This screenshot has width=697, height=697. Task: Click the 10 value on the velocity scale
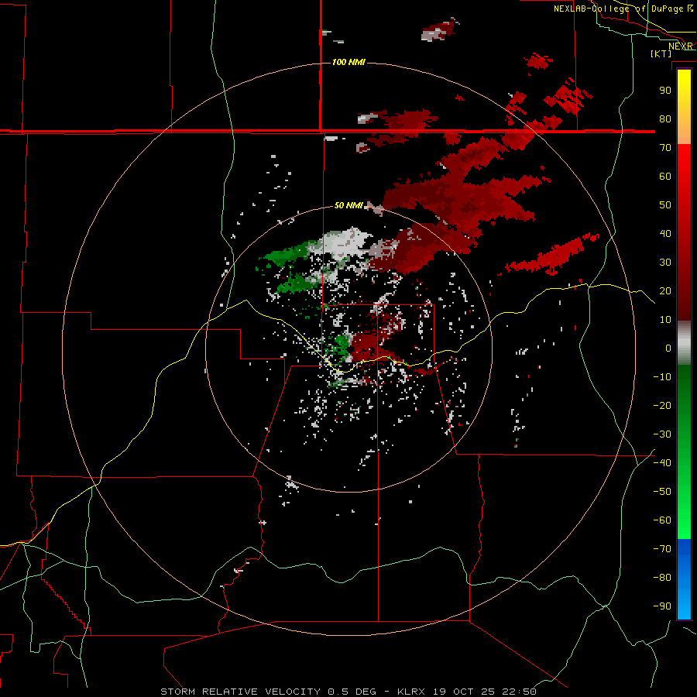click(665, 320)
